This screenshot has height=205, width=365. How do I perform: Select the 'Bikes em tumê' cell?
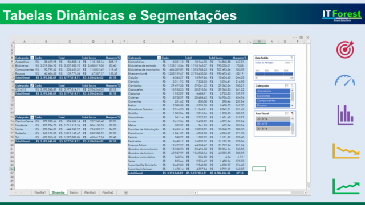tap(144, 73)
